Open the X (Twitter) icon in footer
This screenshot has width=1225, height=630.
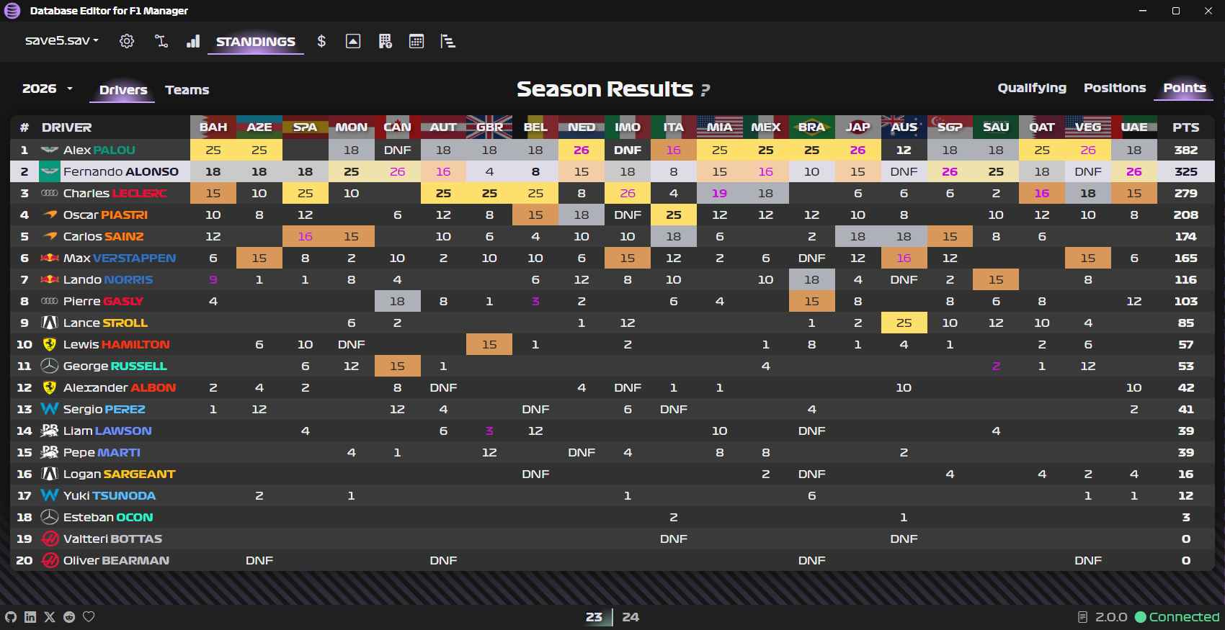coord(50,616)
